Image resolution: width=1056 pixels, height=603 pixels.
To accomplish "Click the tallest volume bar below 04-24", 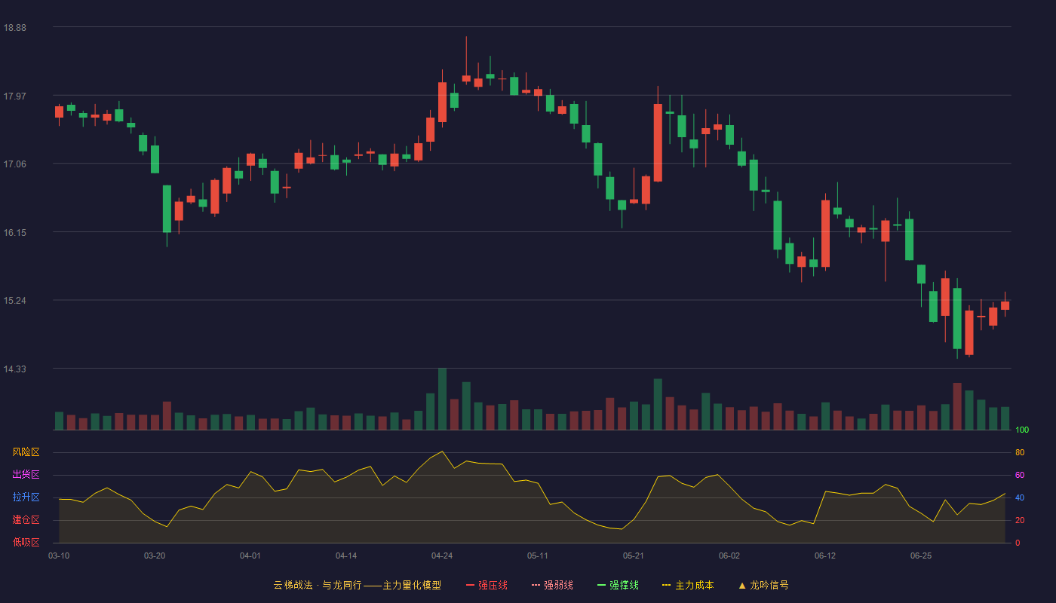I will coord(442,399).
